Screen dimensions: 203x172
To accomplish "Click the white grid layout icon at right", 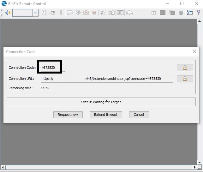I will point(153,13).
